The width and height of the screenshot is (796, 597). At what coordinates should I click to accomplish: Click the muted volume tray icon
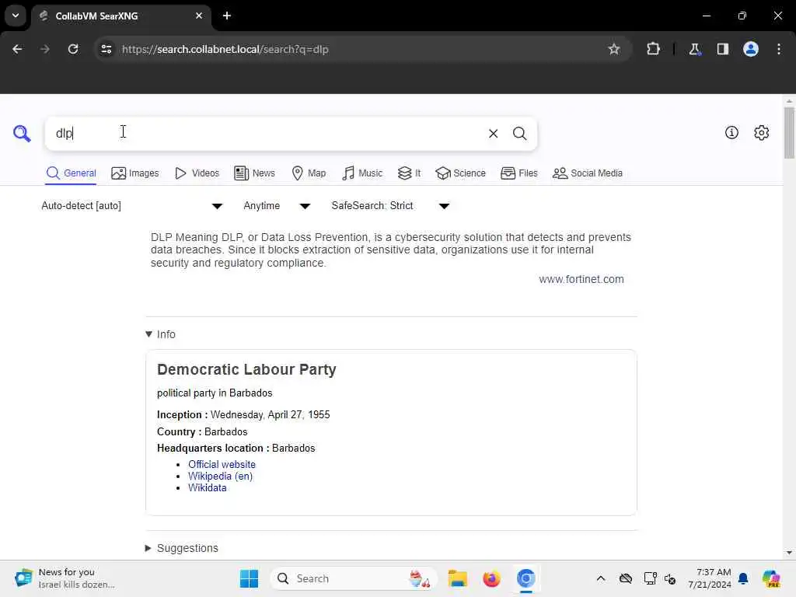coord(670,578)
